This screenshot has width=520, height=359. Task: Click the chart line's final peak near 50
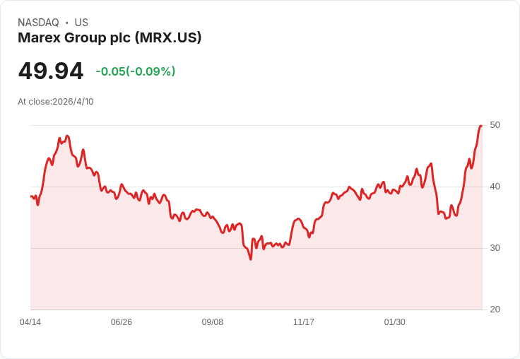coord(481,126)
